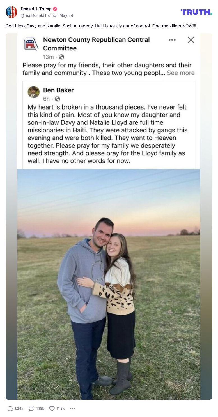Image resolution: width=218 pixels, height=417 pixels.
Task: Click the 'Donald J. Trump' display name
Action: pos(36,9)
